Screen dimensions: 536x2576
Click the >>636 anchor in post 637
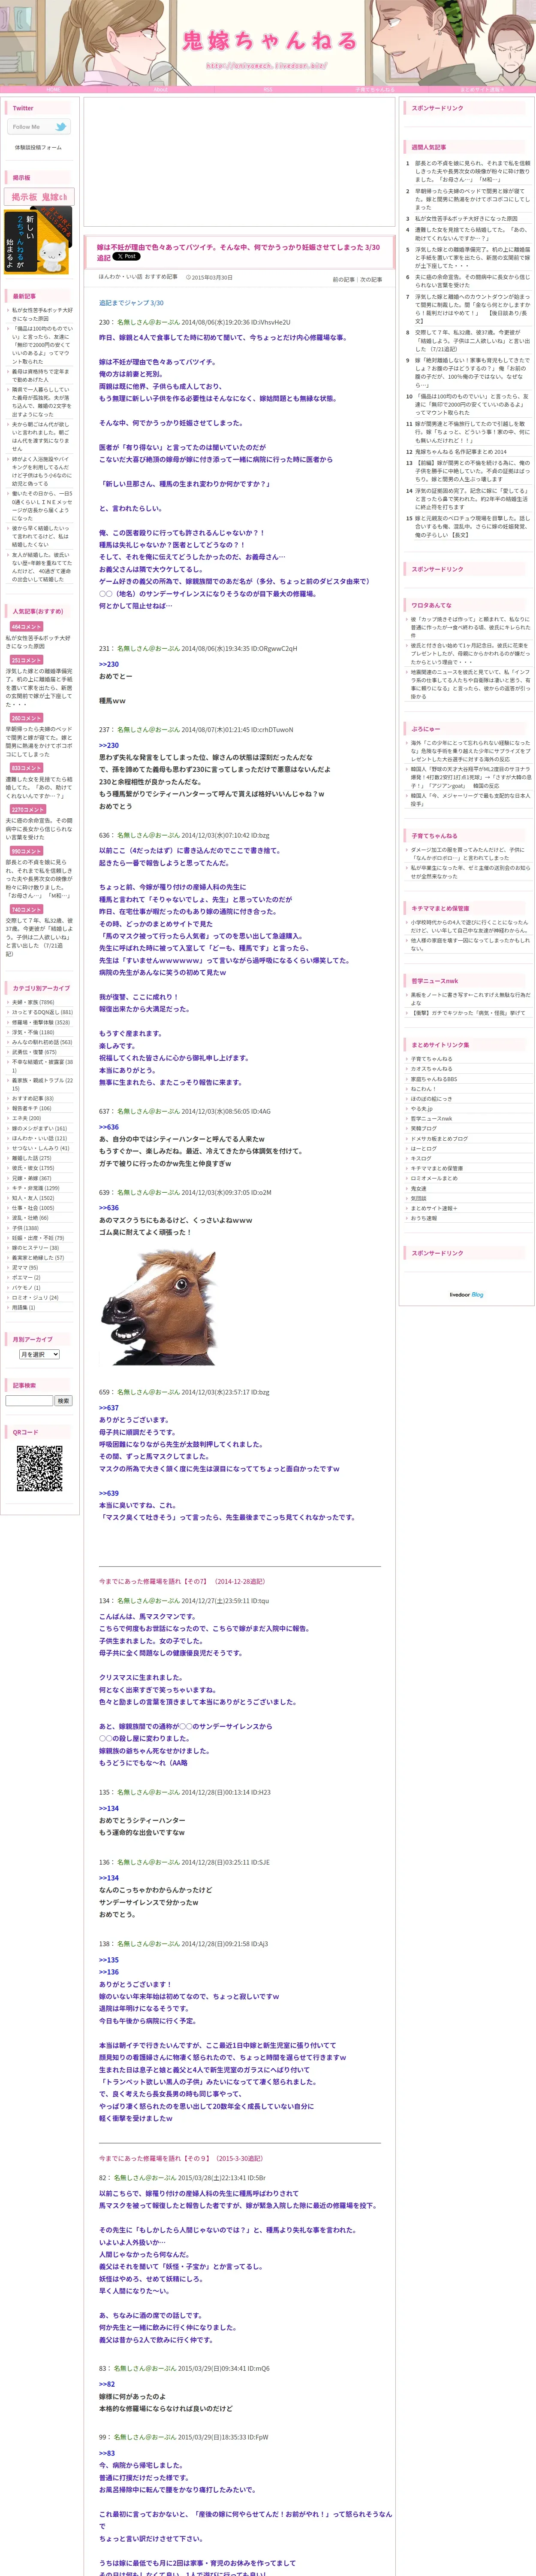[109, 1127]
